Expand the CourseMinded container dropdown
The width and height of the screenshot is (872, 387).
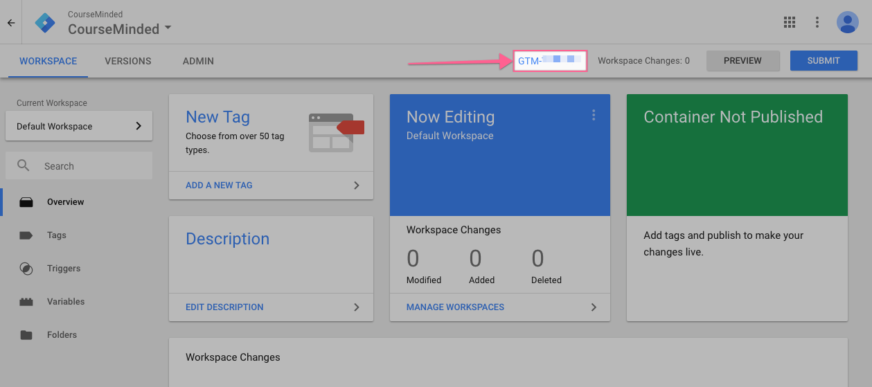168,29
